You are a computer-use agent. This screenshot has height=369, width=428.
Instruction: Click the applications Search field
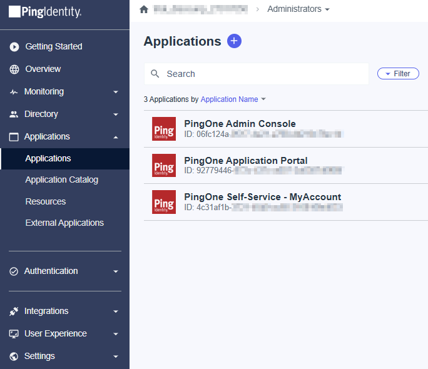[x=263, y=74]
